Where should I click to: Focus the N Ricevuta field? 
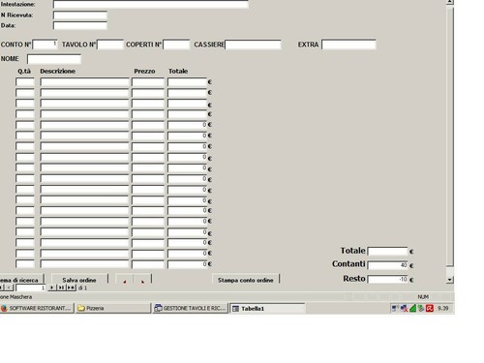point(80,15)
